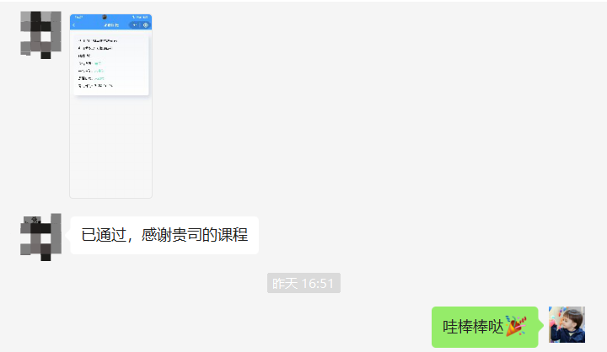
Task: Click the party popper emoji in green bubble
Action: [x=516, y=326]
